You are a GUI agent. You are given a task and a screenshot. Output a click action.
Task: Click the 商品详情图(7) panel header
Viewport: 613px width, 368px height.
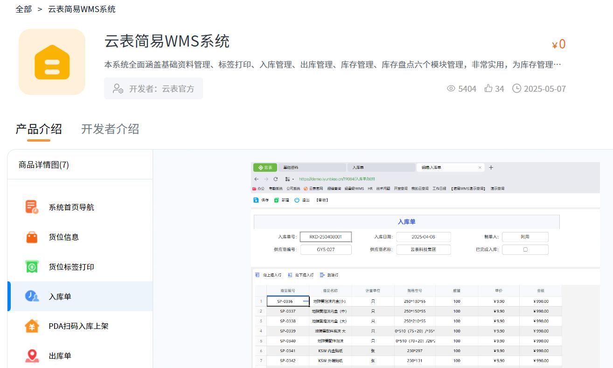[44, 165]
